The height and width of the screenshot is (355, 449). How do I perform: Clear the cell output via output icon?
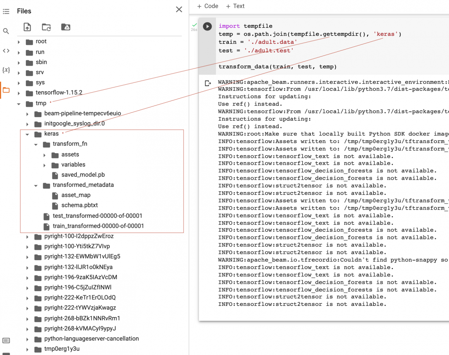tap(208, 83)
